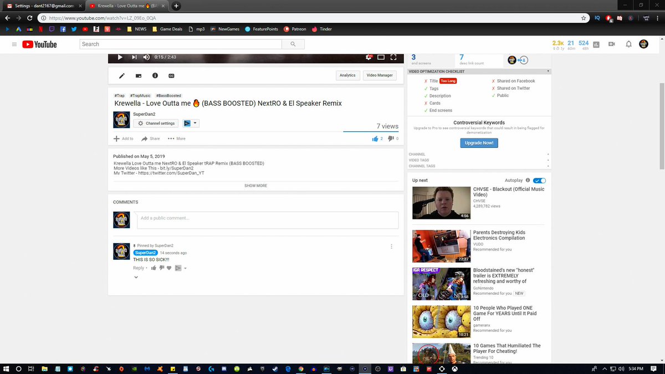Open Parents Destroying Kids Electronics thumbnail
The image size is (665, 374).
click(x=441, y=246)
